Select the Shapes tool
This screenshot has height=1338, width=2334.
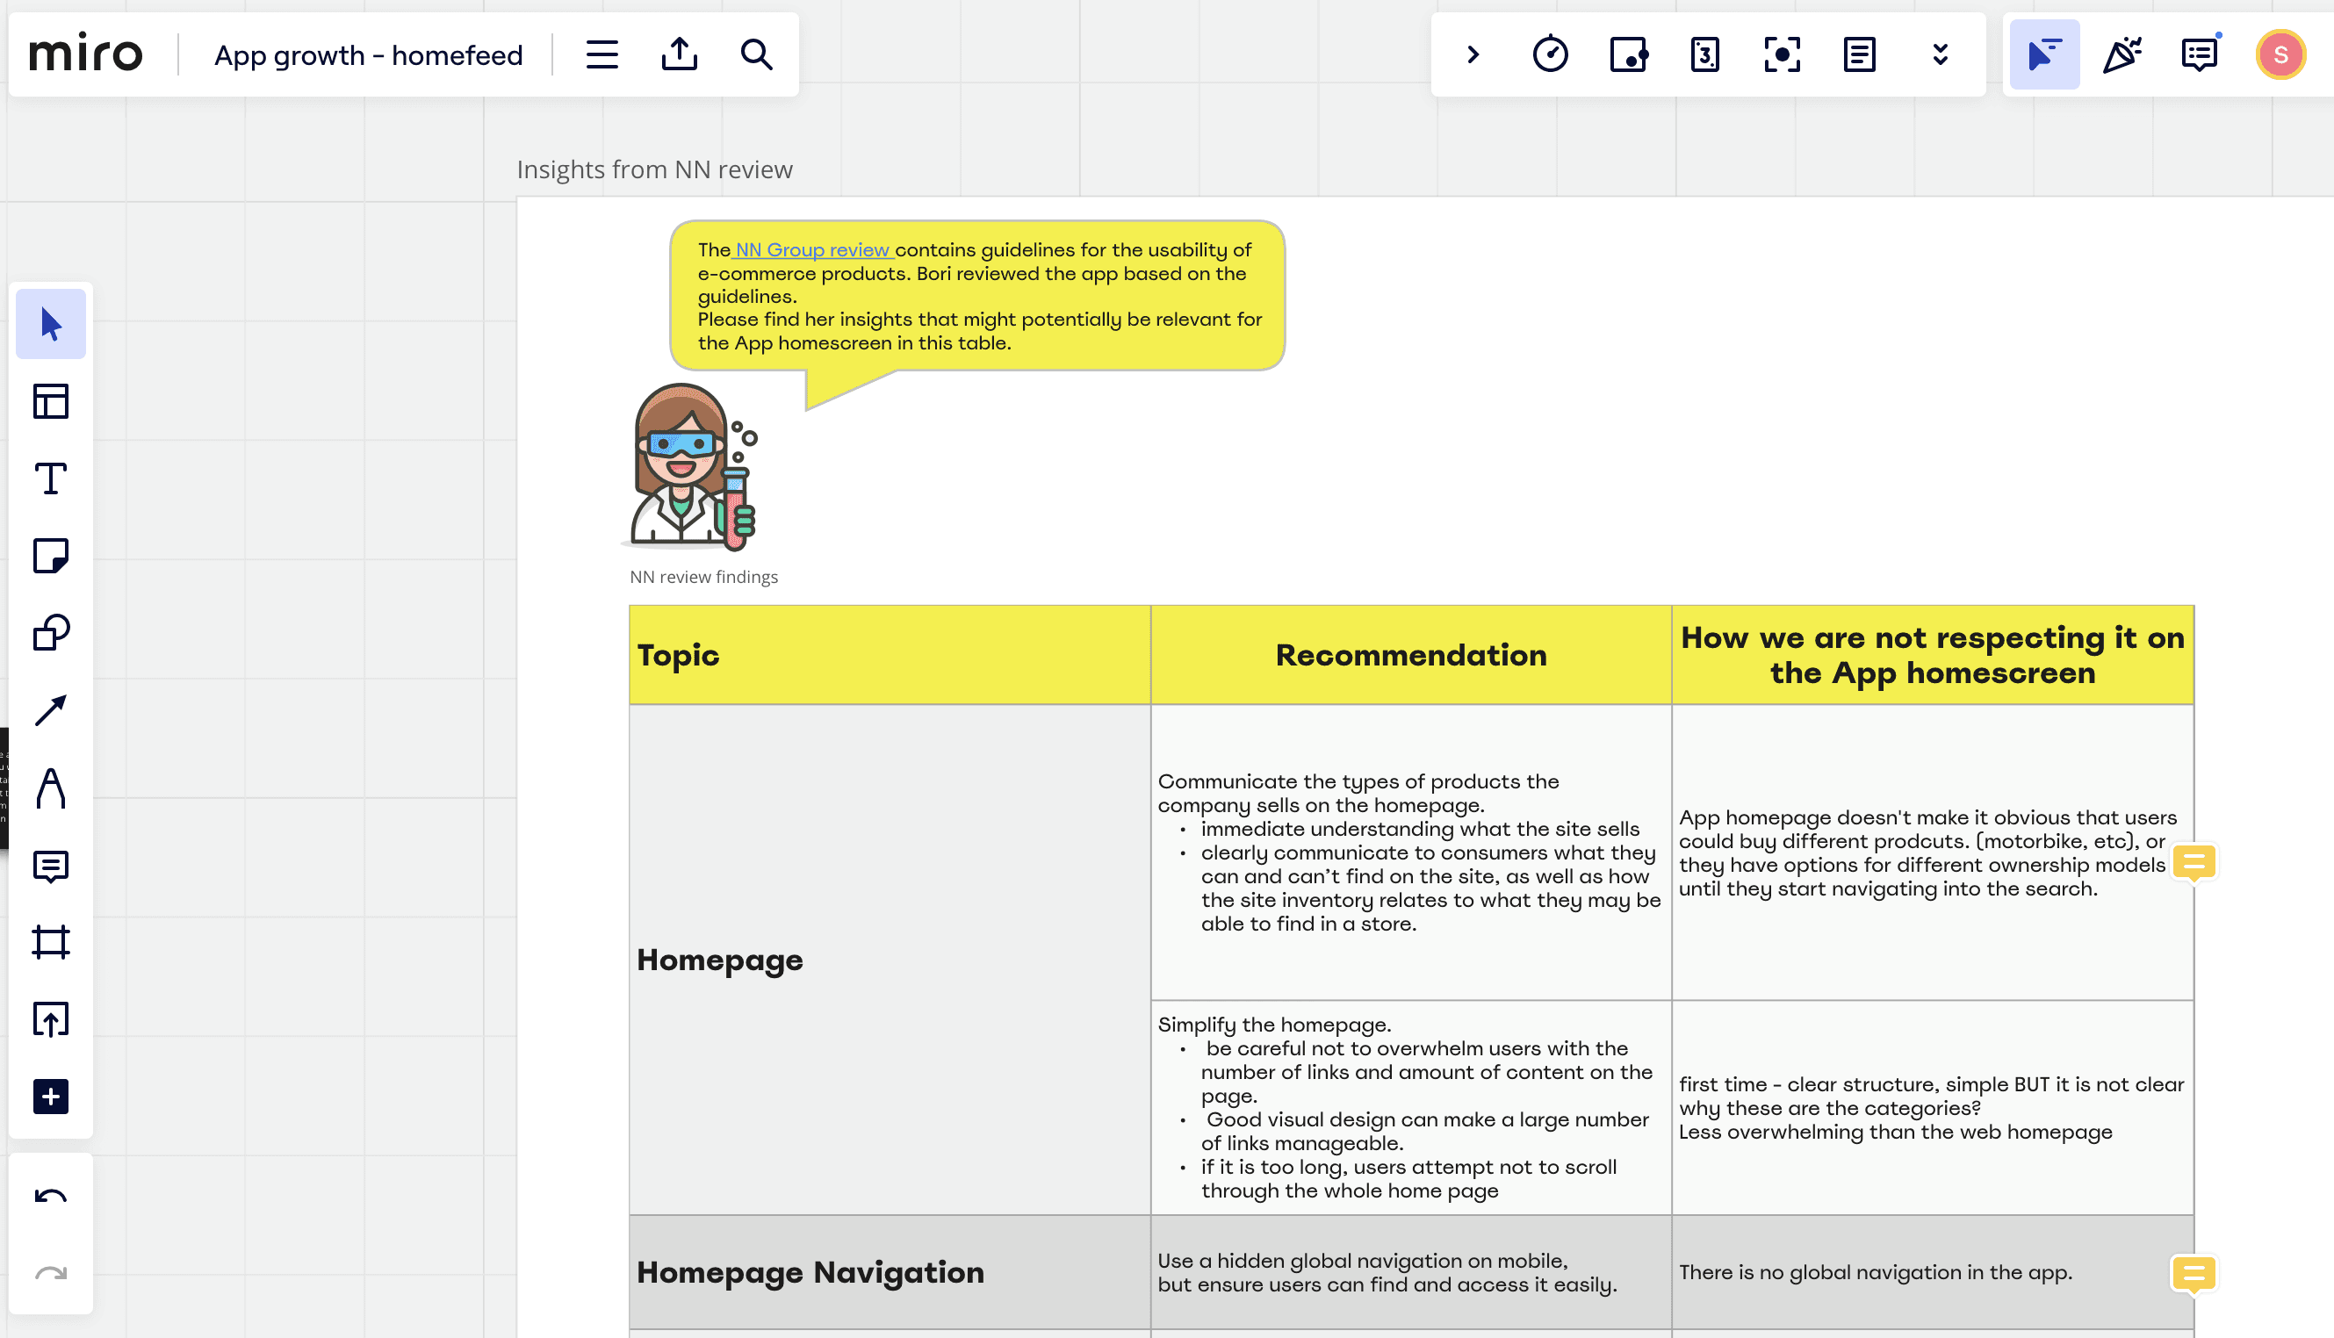point(51,633)
